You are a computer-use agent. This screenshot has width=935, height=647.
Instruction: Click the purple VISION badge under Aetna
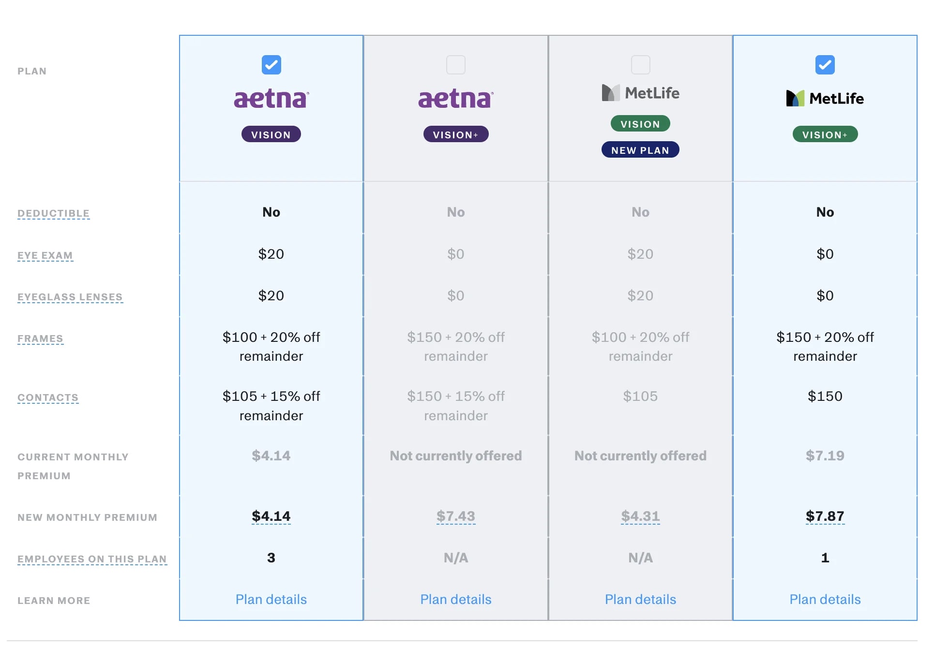[271, 134]
